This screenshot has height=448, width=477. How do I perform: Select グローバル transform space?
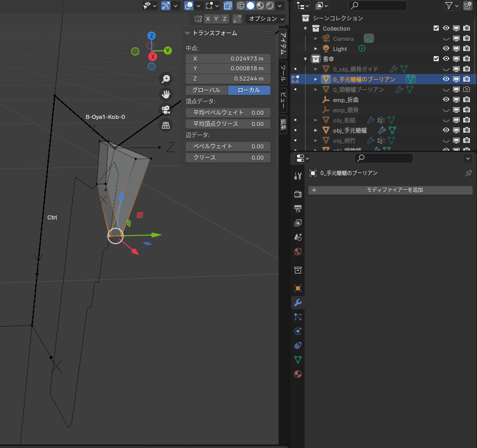coord(207,90)
